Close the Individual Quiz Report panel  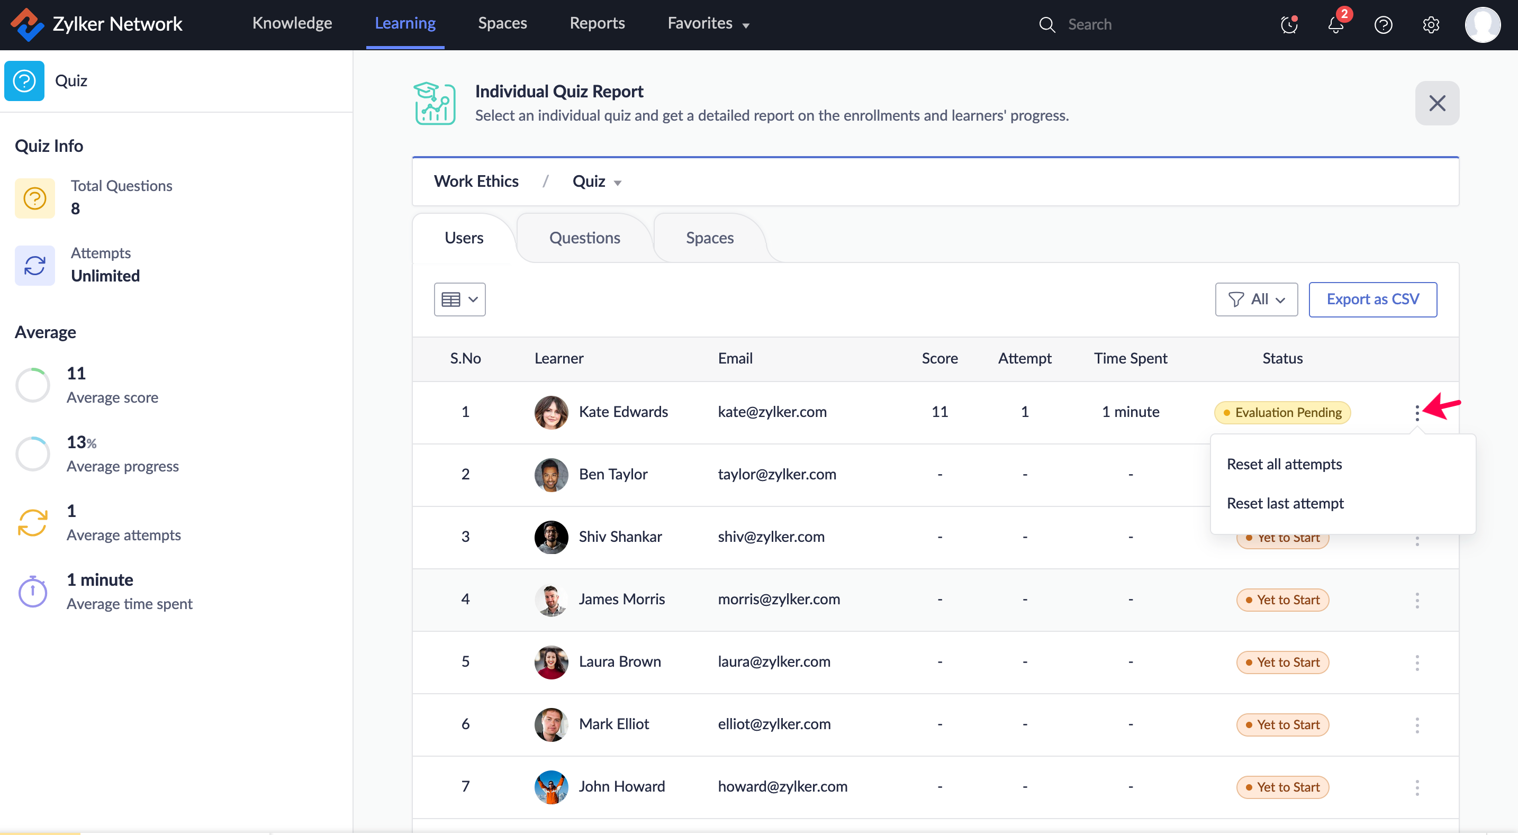[x=1436, y=103]
